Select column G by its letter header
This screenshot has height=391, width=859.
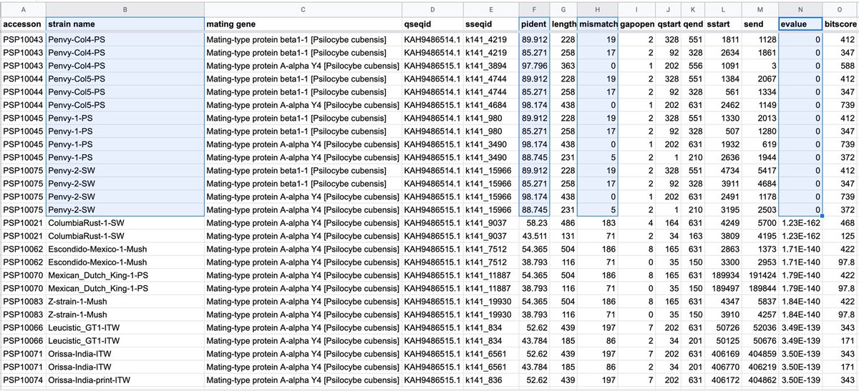[x=564, y=9]
